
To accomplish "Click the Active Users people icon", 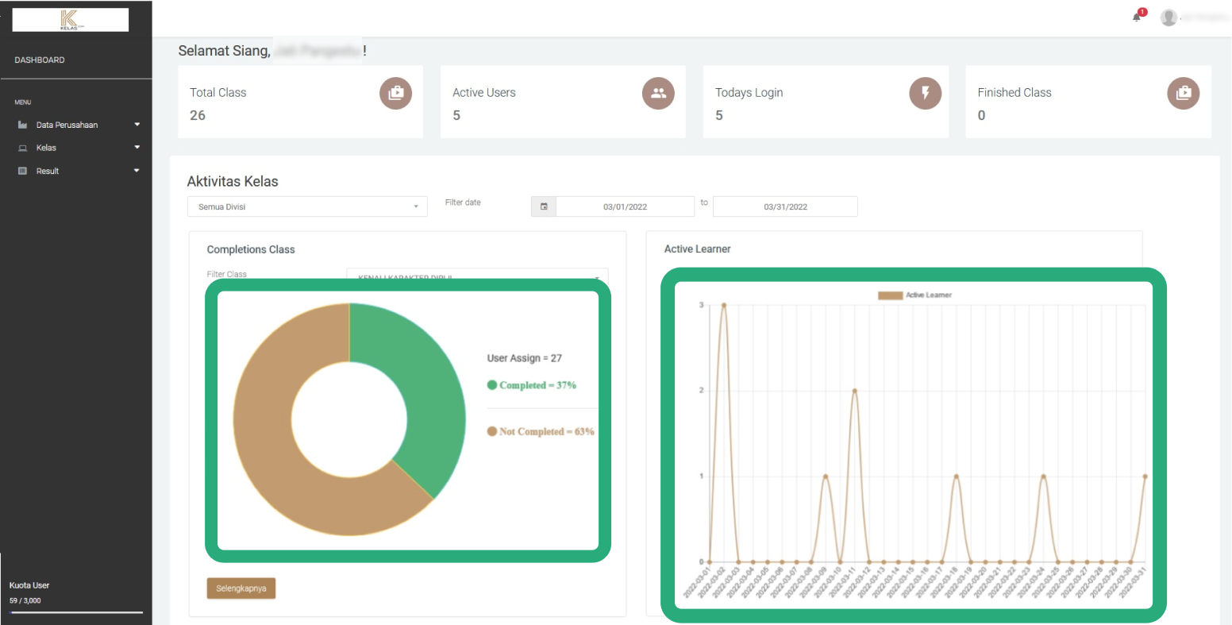I will [x=658, y=93].
